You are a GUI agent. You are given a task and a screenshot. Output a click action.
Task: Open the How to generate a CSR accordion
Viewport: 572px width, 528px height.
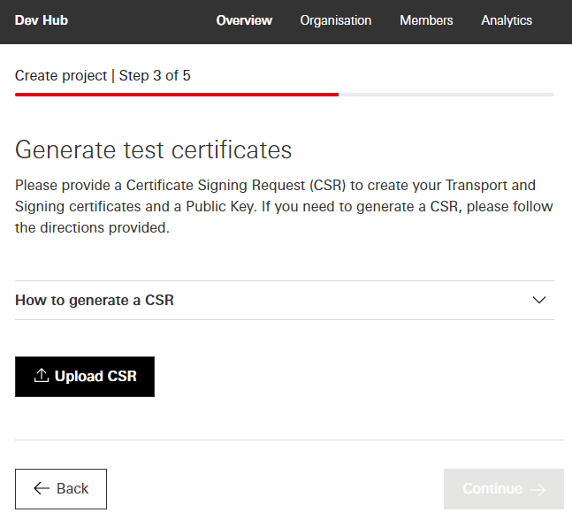[95, 301]
